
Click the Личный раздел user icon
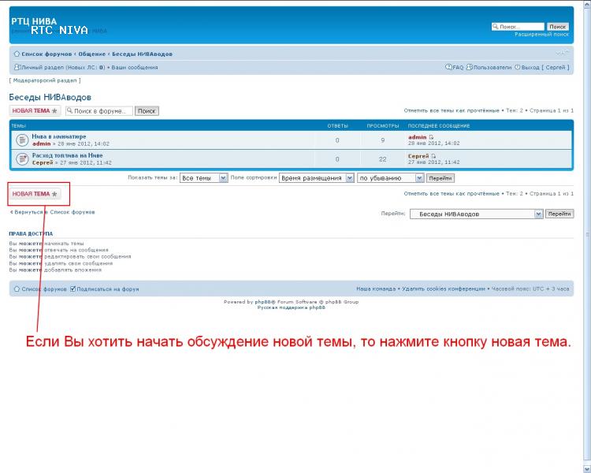pyautogui.click(x=17, y=67)
